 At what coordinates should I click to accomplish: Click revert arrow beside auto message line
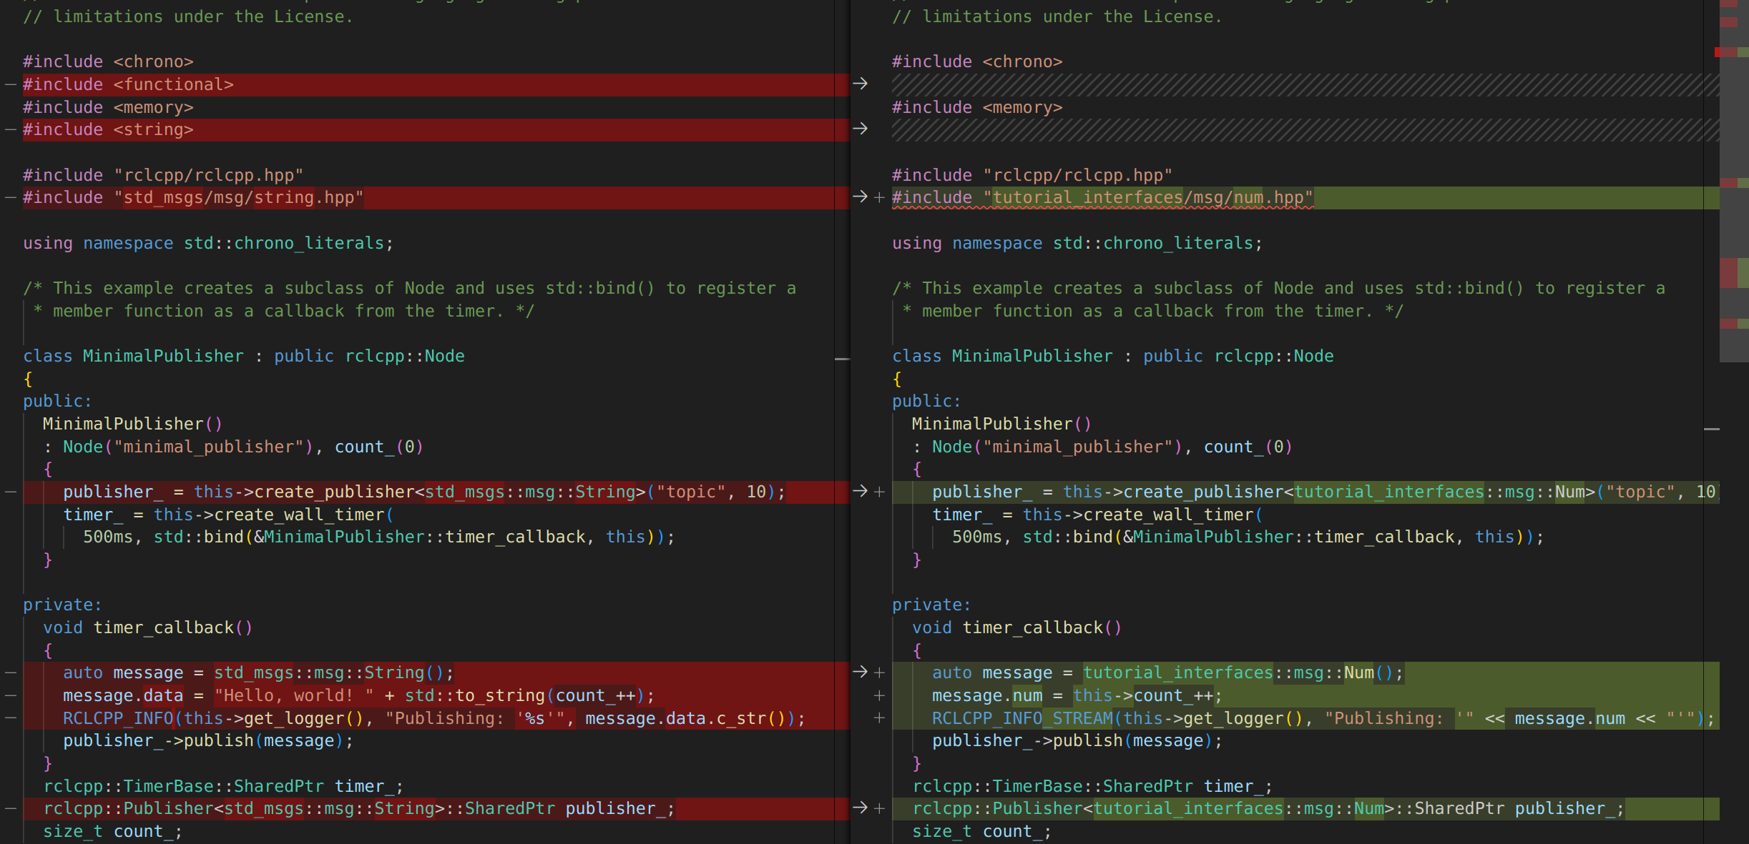[x=860, y=672]
